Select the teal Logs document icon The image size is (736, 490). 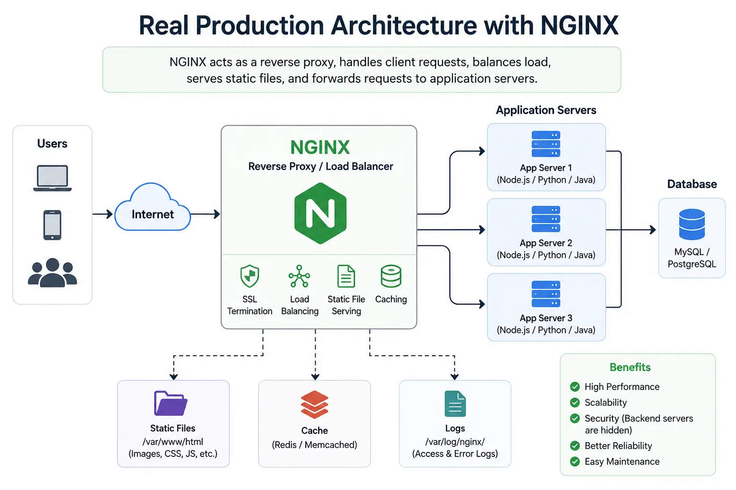coord(455,404)
